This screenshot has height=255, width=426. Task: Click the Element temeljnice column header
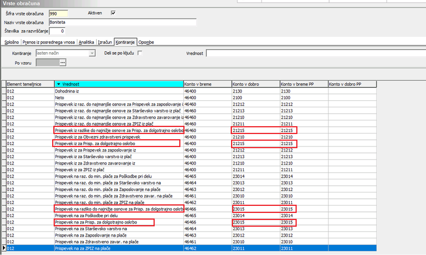(x=30, y=84)
